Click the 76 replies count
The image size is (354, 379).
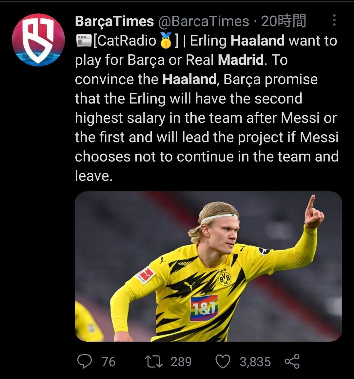click(108, 362)
